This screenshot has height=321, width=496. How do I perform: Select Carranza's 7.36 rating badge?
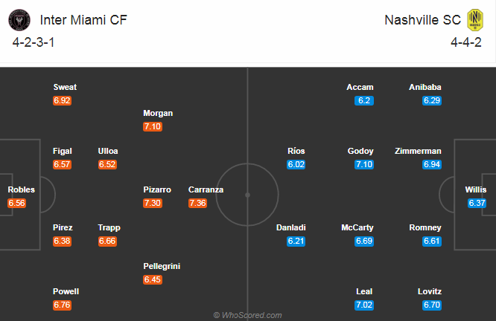pos(197,203)
